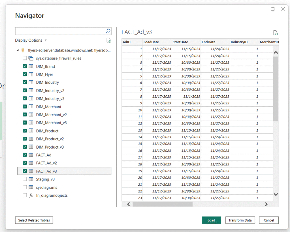Click the IndustryID column header
290x232 pixels.
[x=244, y=42]
